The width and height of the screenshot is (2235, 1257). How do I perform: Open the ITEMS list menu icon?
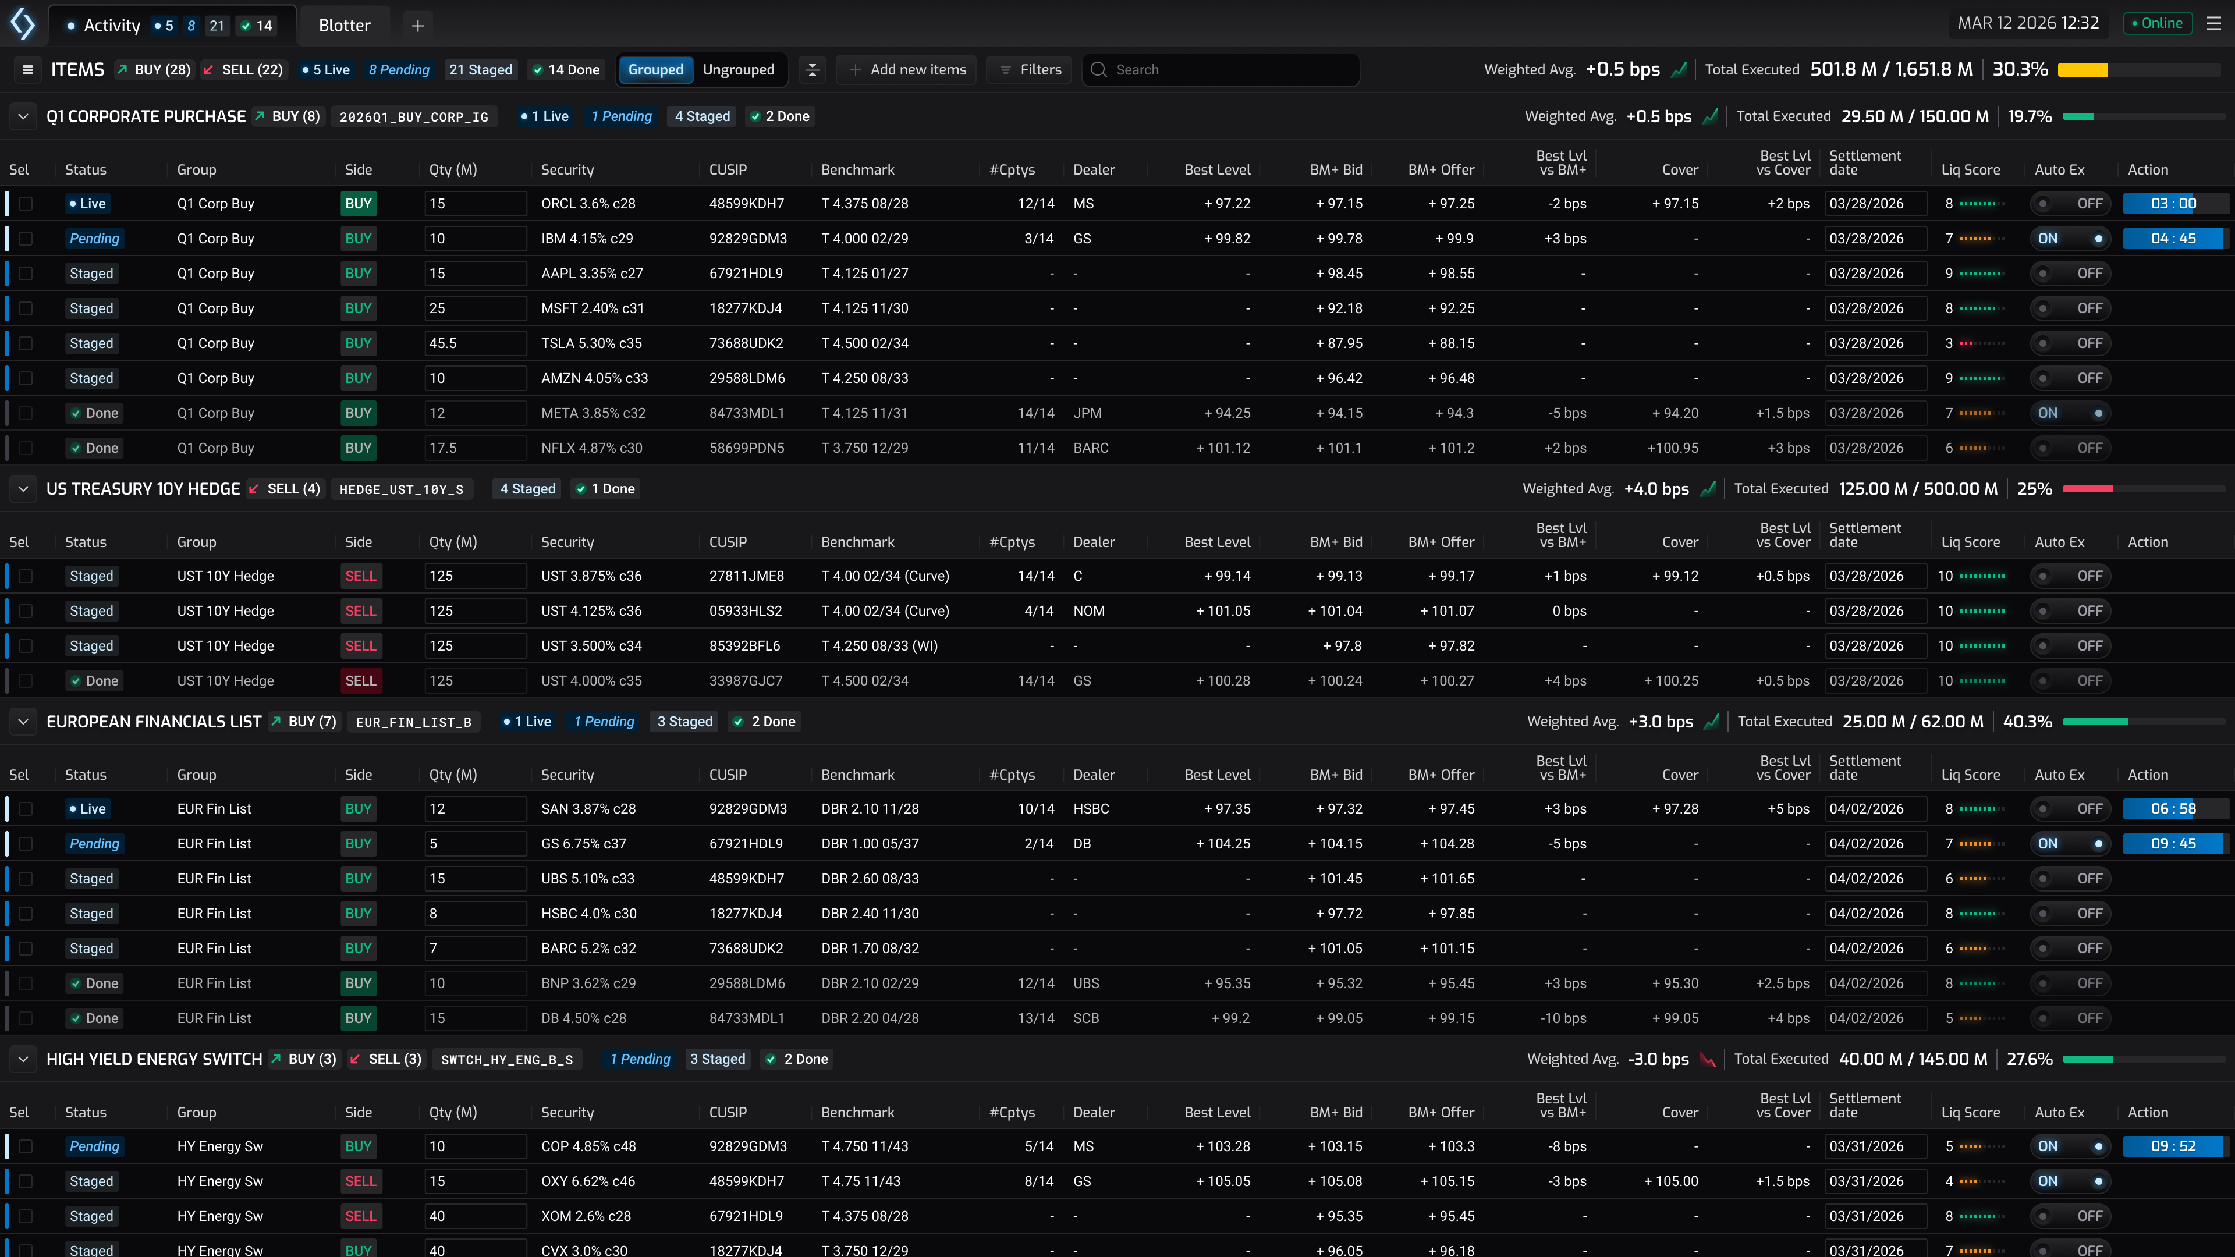coord(28,69)
